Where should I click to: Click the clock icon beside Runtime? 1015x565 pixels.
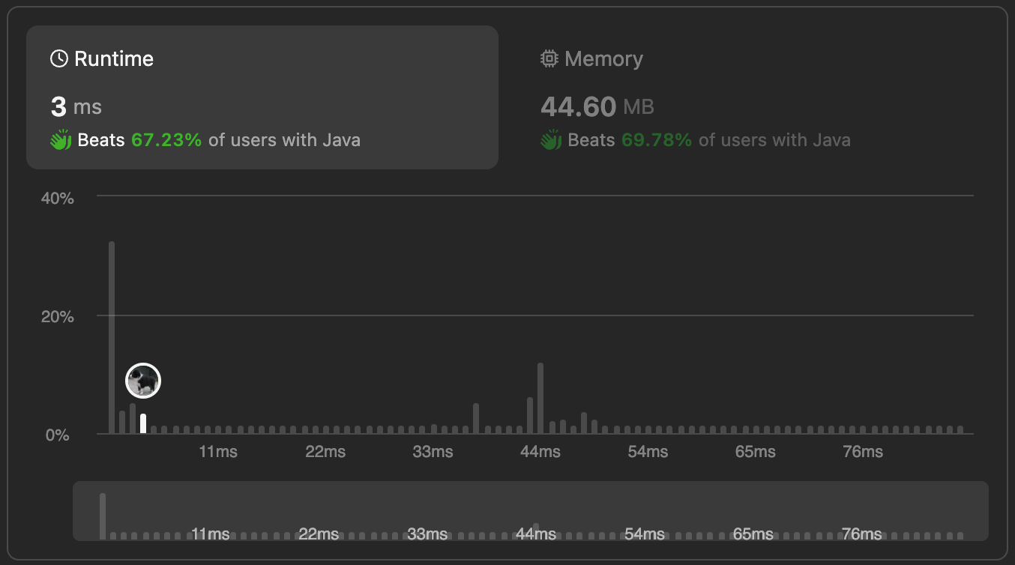coord(59,58)
